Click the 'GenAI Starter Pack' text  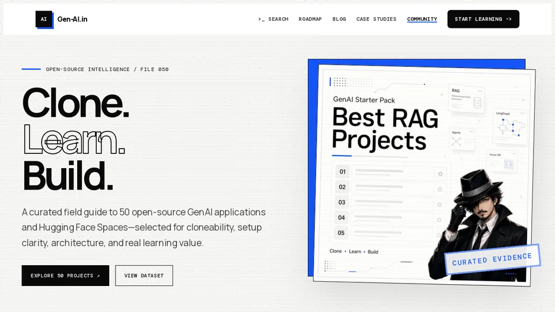pyautogui.click(x=364, y=100)
